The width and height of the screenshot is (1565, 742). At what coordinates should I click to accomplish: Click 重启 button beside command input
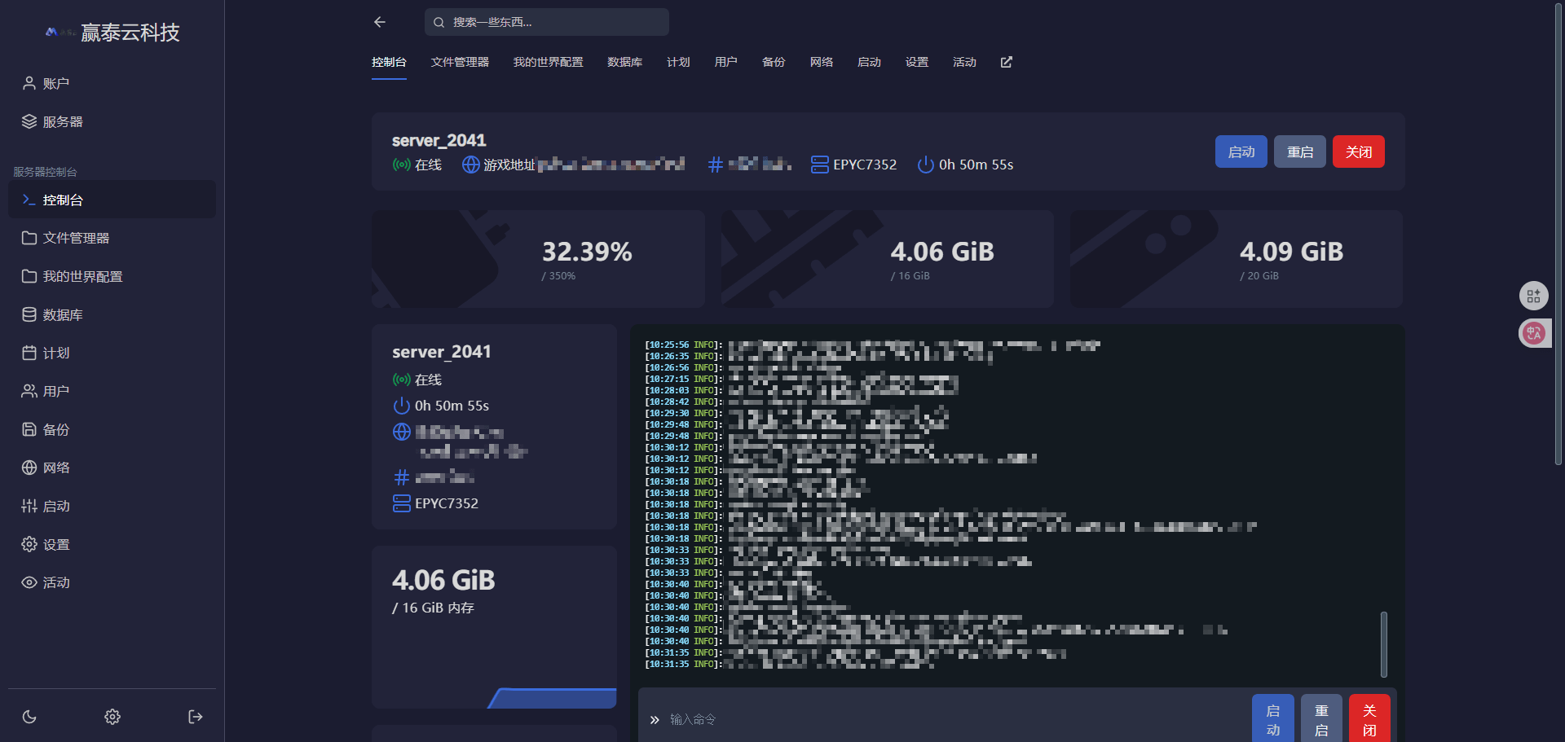[1321, 720]
